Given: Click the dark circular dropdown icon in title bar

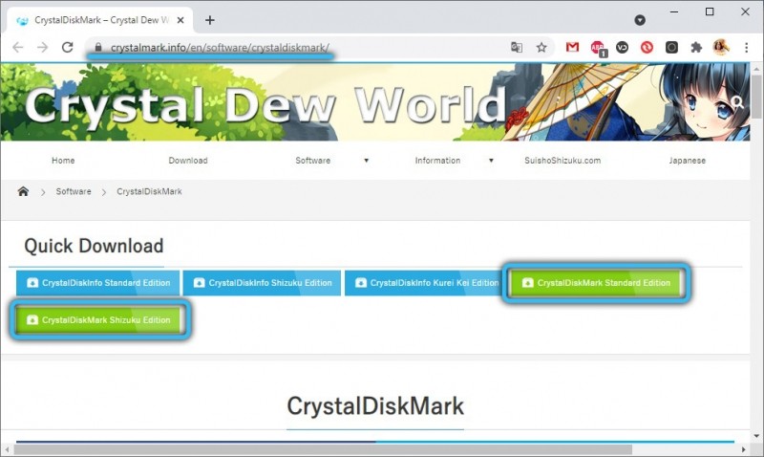Looking at the screenshot, I should [640, 20].
